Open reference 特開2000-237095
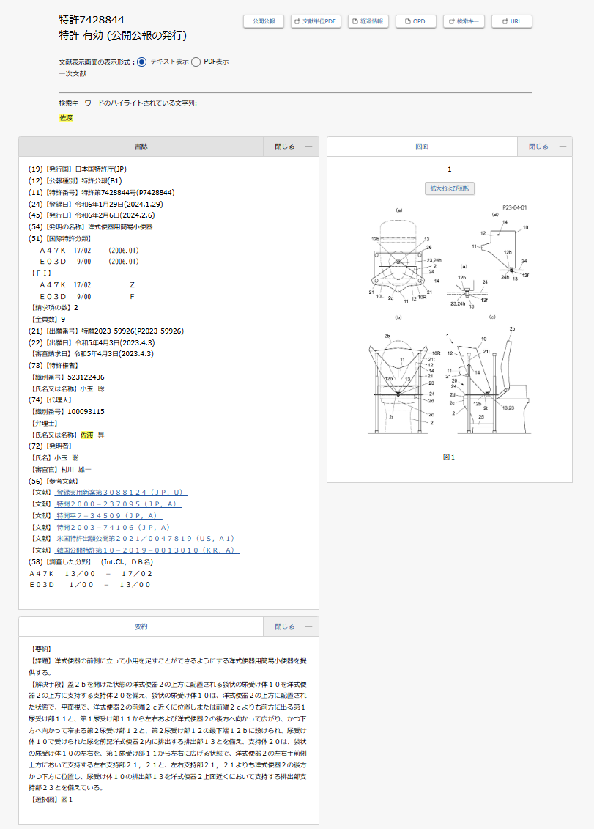594x829 pixels. (117, 504)
